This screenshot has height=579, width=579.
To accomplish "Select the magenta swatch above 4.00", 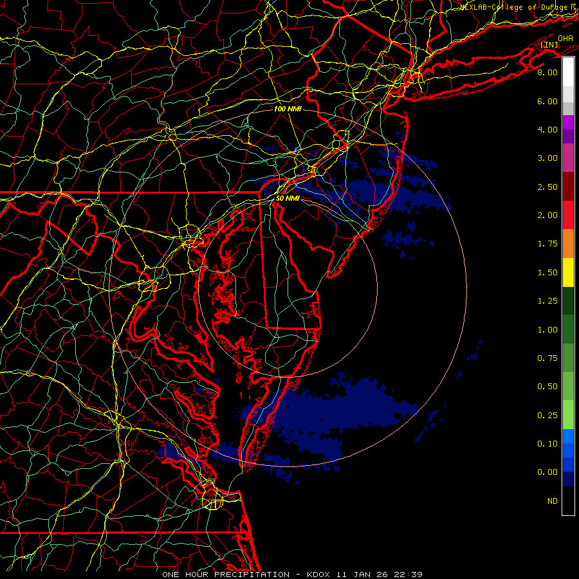I will pos(568,122).
